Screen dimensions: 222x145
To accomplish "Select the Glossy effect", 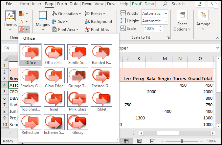I will 78,125.
